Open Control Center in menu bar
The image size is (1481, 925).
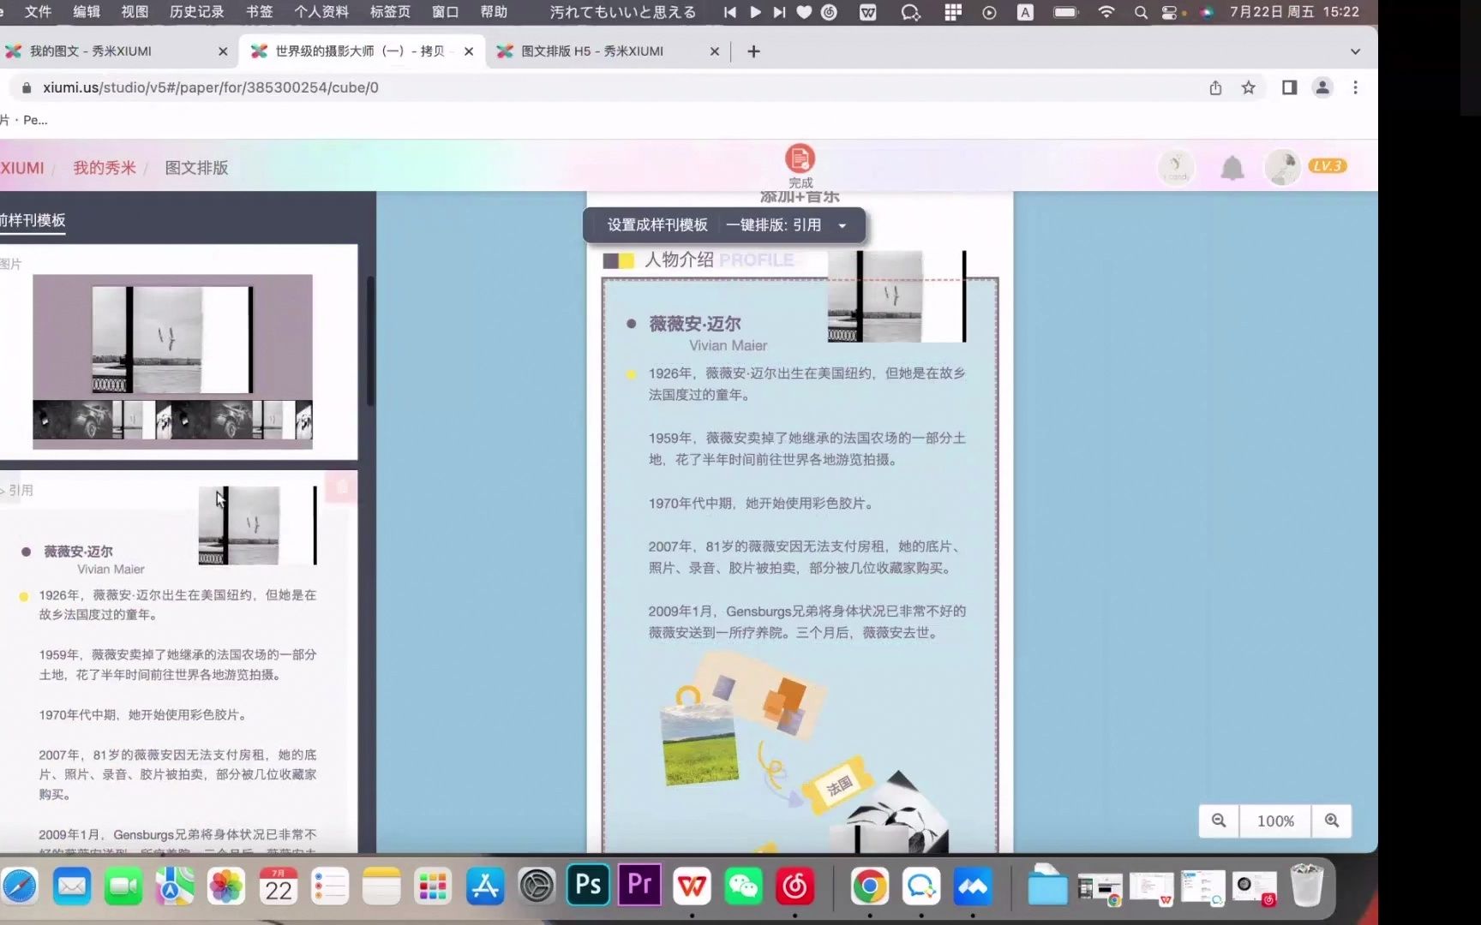click(1169, 12)
